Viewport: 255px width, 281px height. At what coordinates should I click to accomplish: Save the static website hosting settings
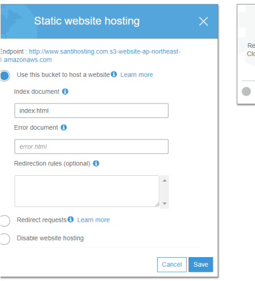click(201, 265)
